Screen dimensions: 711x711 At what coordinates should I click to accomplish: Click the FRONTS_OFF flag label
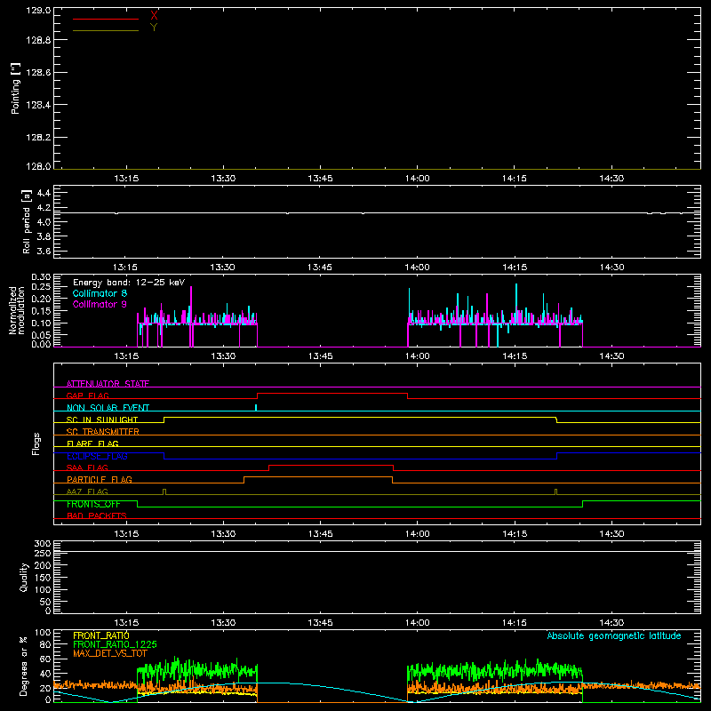click(93, 504)
